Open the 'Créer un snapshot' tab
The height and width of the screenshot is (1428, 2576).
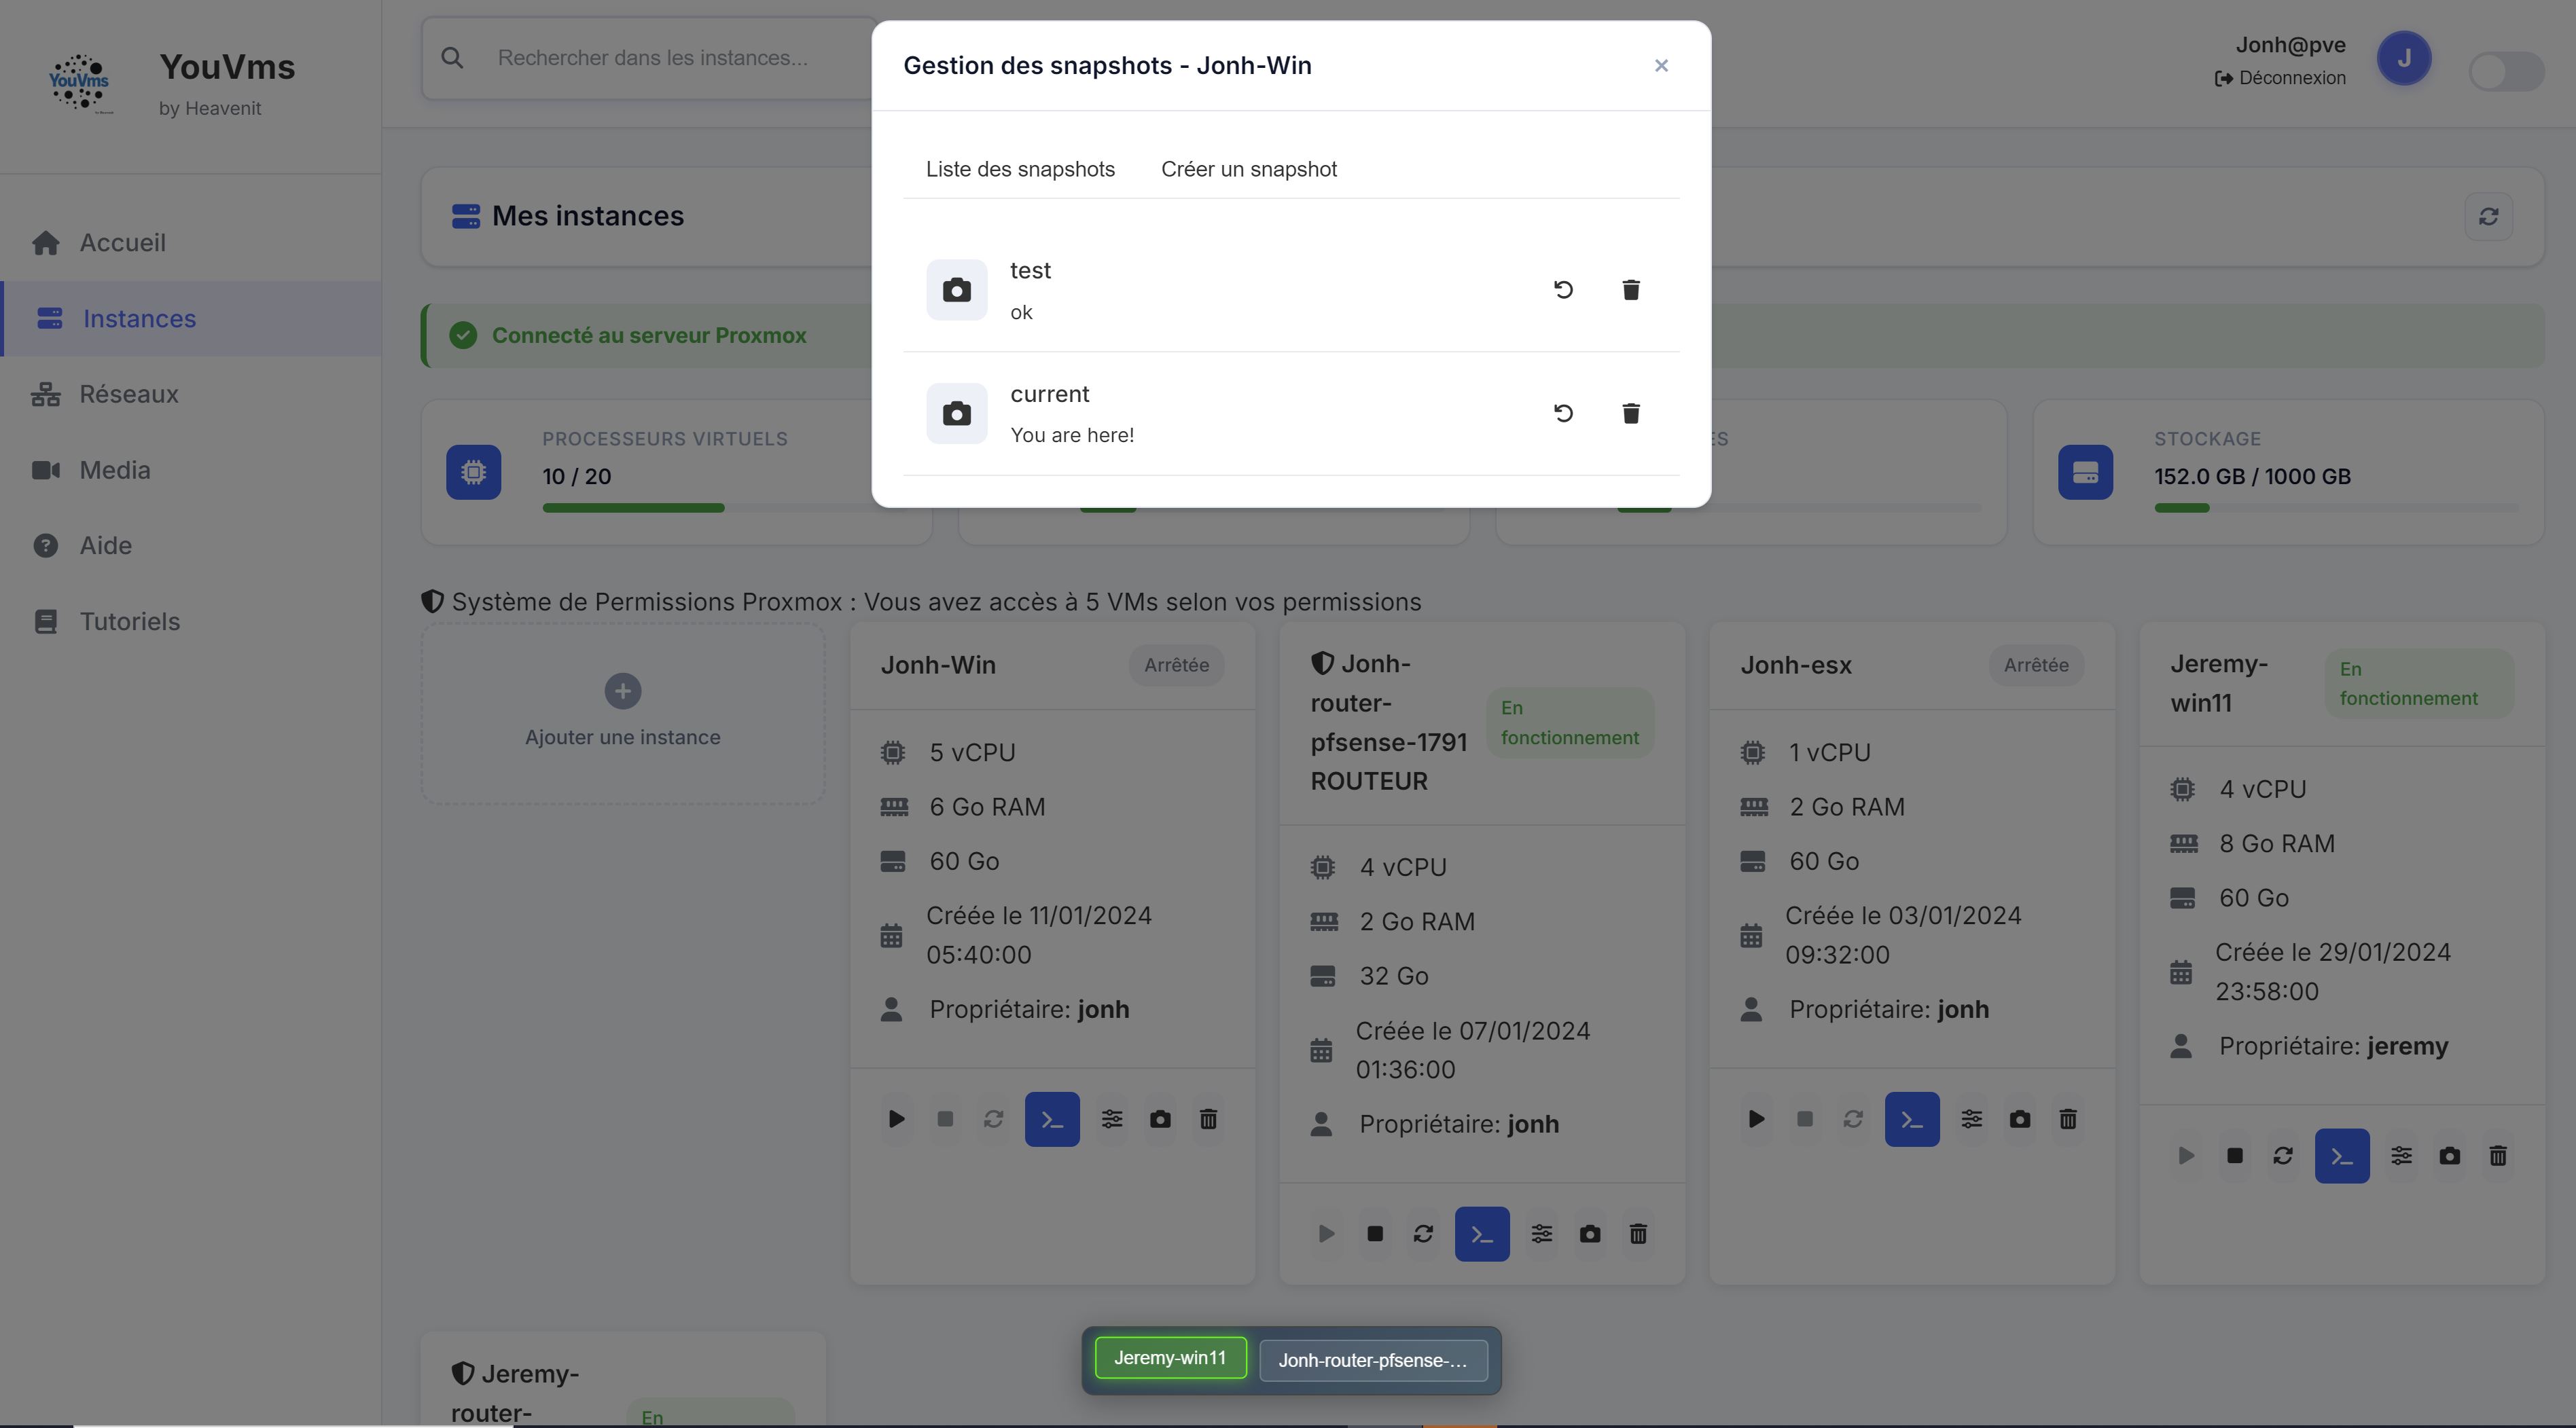click(x=1249, y=169)
